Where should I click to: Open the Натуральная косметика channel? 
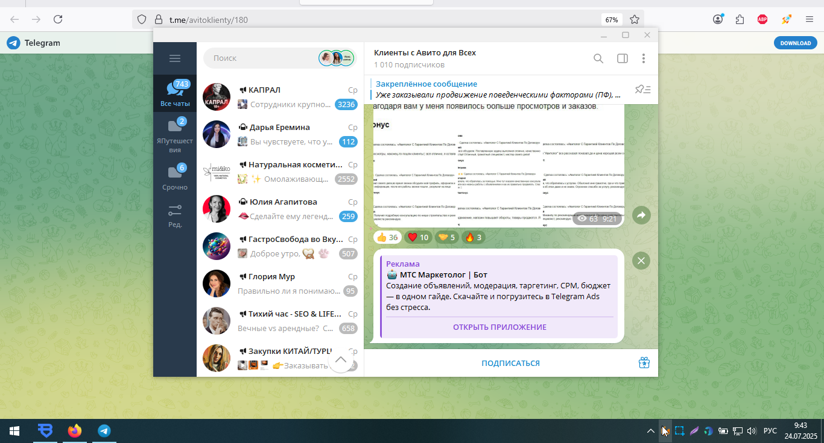280,172
